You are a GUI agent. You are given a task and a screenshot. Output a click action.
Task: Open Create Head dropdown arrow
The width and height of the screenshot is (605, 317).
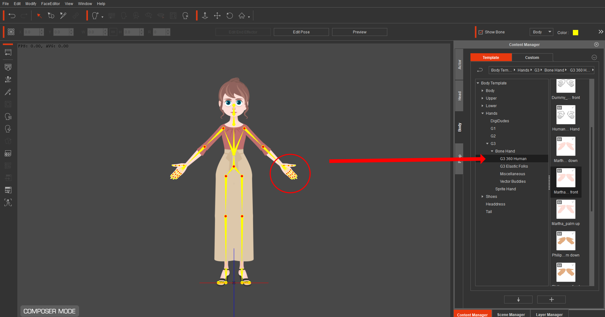click(102, 17)
